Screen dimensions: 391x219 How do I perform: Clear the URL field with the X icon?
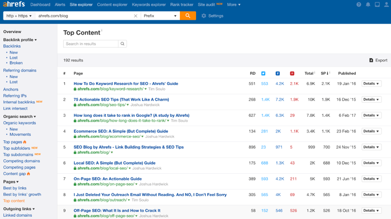tap(135, 16)
